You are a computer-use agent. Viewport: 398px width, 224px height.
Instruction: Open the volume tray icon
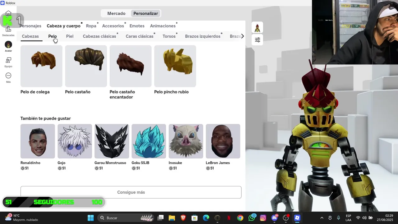[364, 218]
